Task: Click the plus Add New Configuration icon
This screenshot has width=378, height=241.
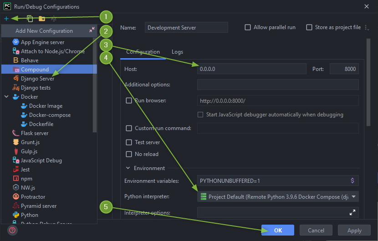Action: (x=6, y=19)
